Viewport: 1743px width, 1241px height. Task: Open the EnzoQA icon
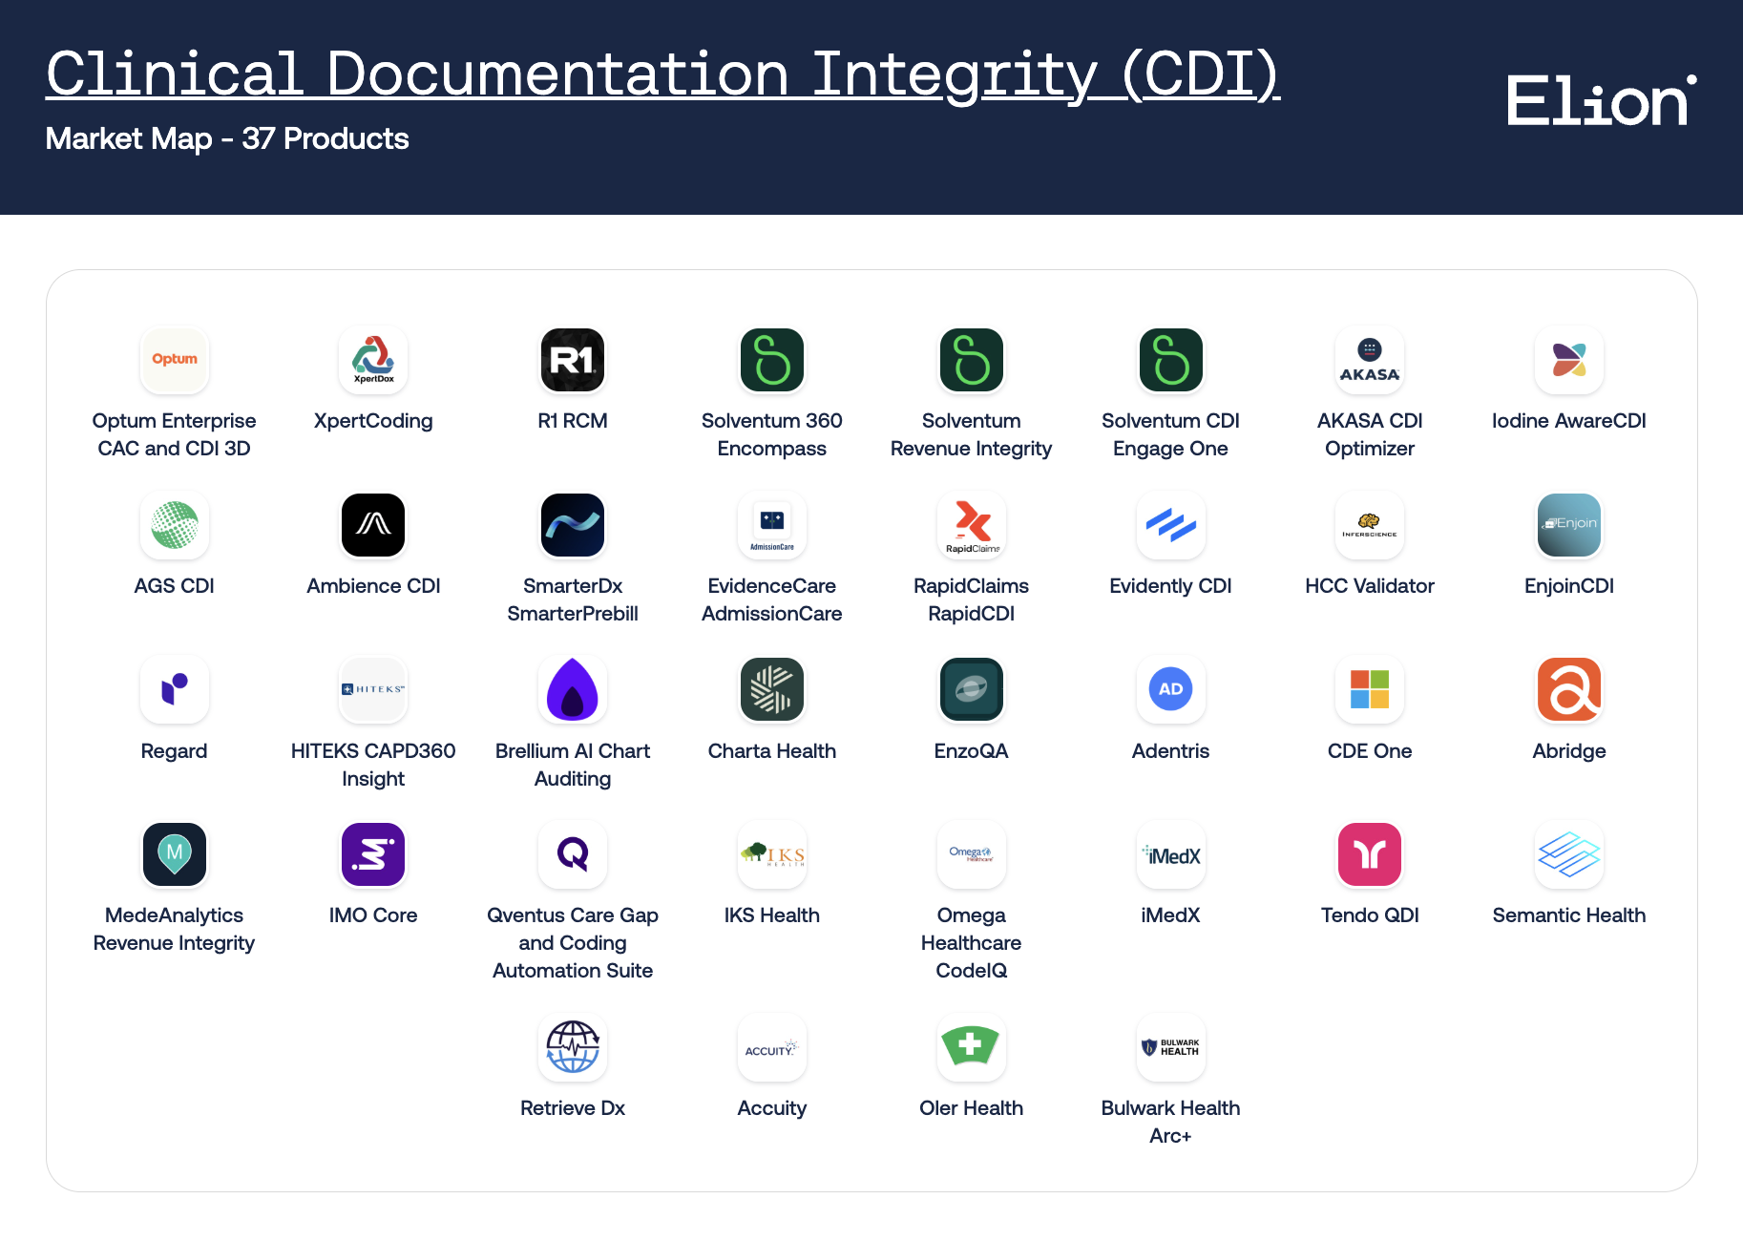tap(972, 689)
